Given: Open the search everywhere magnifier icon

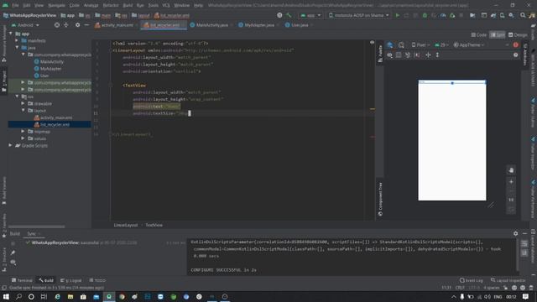Looking at the screenshot, I should point(523,15).
